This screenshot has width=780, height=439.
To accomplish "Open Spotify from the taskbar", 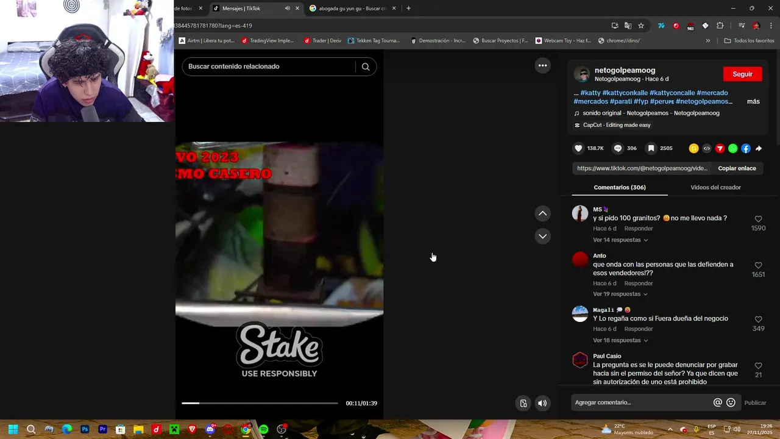I will pos(264,429).
